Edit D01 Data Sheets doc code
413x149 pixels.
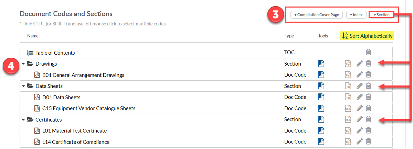click(x=359, y=97)
